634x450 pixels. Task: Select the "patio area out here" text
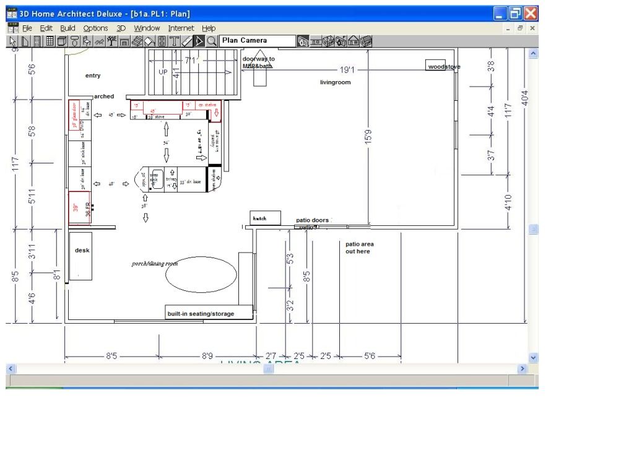[x=360, y=248]
